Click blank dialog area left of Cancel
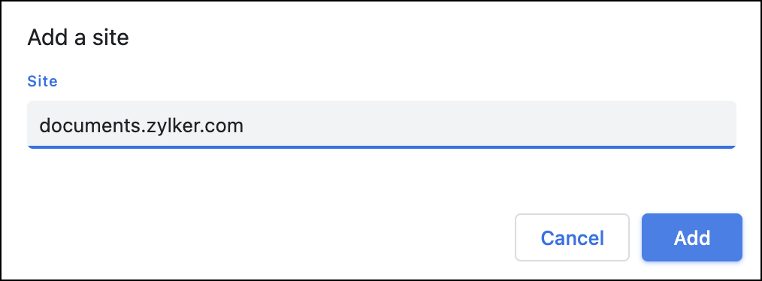The width and height of the screenshot is (762, 281). 268,237
